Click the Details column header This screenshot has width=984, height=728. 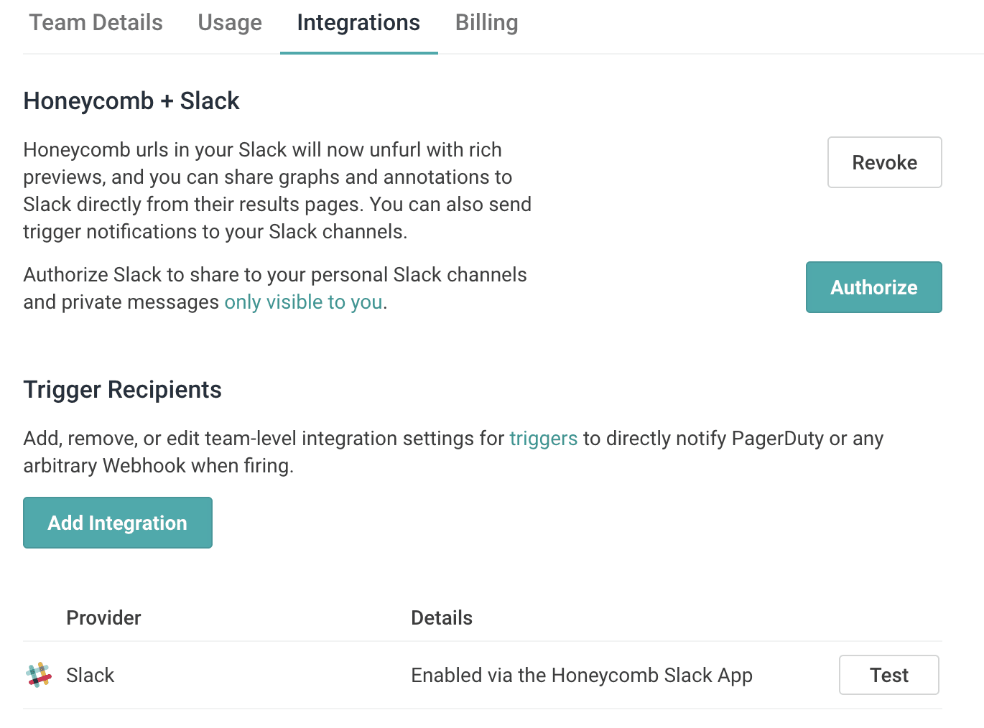tap(442, 618)
